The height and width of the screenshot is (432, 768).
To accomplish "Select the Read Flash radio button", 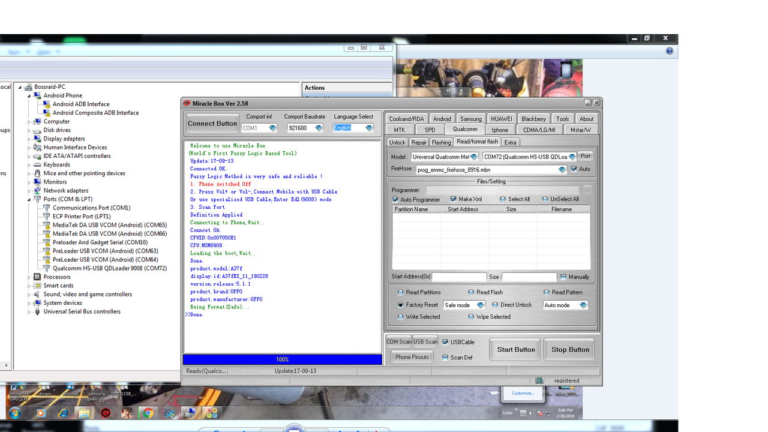I will (x=471, y=292).
